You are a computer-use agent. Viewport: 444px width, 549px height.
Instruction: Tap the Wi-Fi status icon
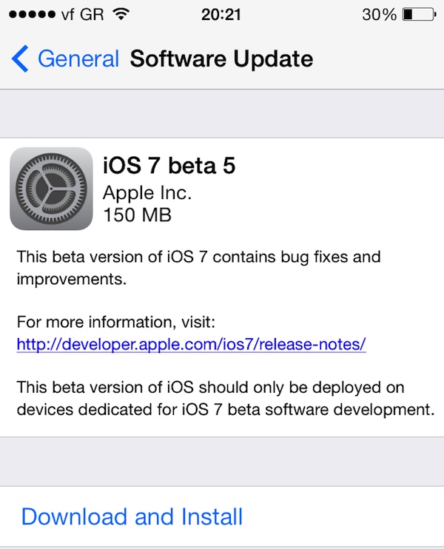(121, 14)
